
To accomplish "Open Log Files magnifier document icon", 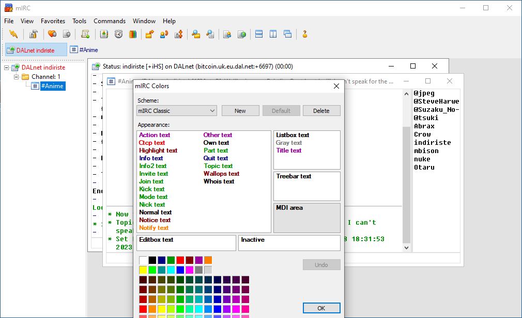I will 210,34.
